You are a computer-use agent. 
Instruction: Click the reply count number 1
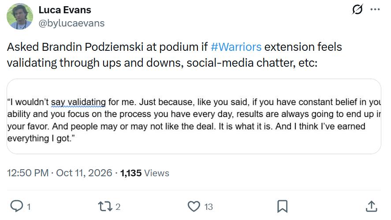pos(29,207)
